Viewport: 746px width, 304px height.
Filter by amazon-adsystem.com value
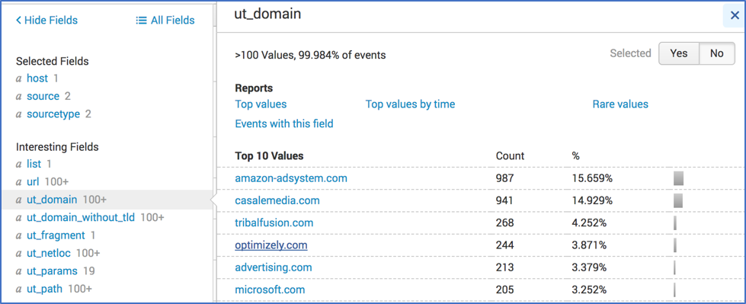pos(291,178)
